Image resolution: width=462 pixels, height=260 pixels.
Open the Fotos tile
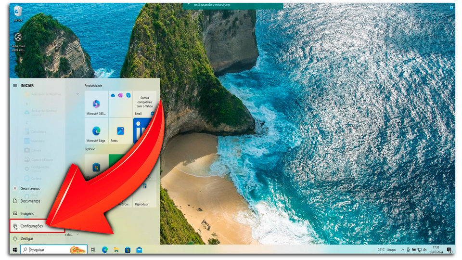(x=120, y=131)
